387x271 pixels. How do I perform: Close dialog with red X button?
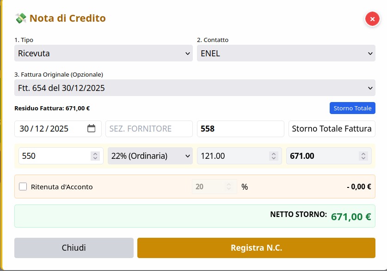[x=372, y=19]
